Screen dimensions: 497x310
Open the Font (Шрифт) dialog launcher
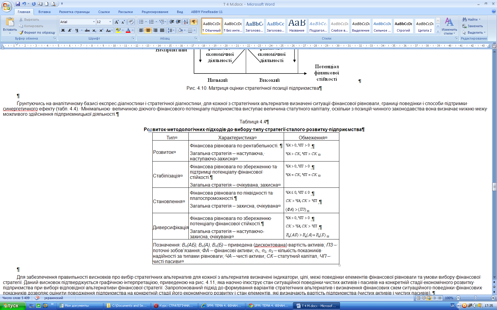(133, 38)
